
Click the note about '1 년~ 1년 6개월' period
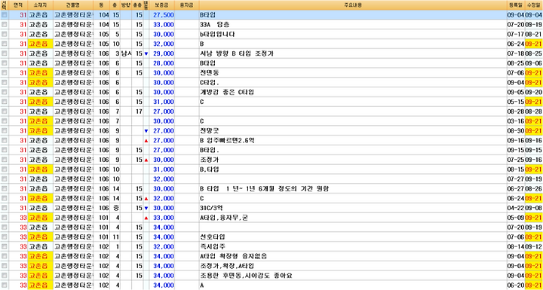tap(264, 189)
